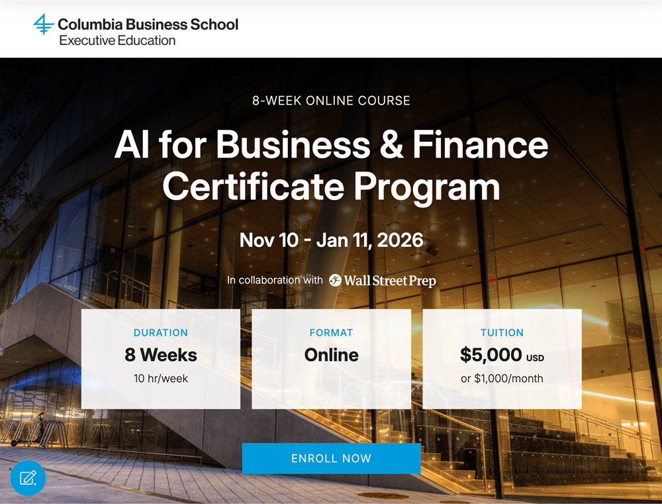Screen dimensions: 662x504
Task: Select the $1,000/month payment option text
Action: click(502, 379)
